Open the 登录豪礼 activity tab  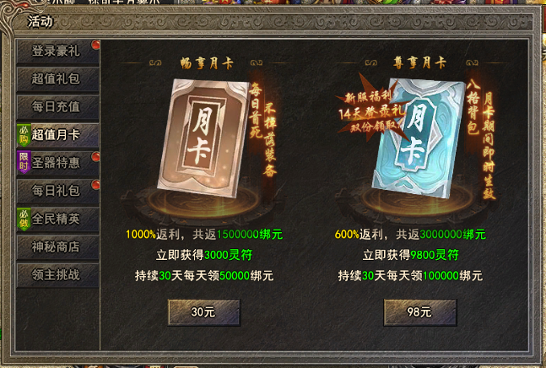click(57, 51)
